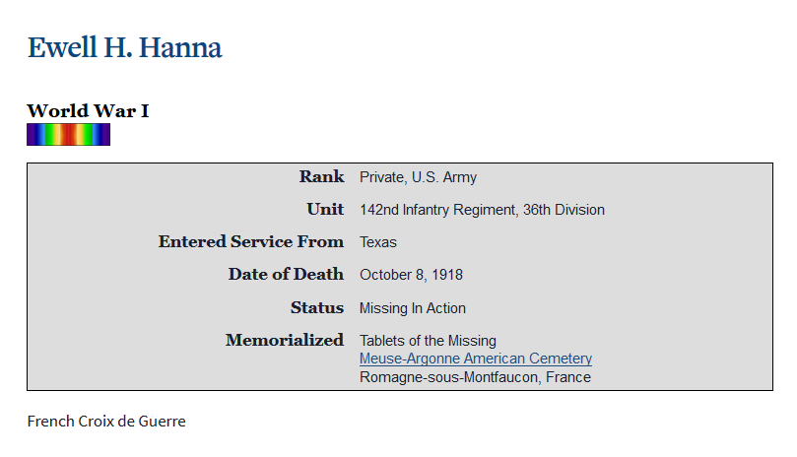The image size is (797, 457).
Task: Click the 'Status' field label
Action: 317,308
